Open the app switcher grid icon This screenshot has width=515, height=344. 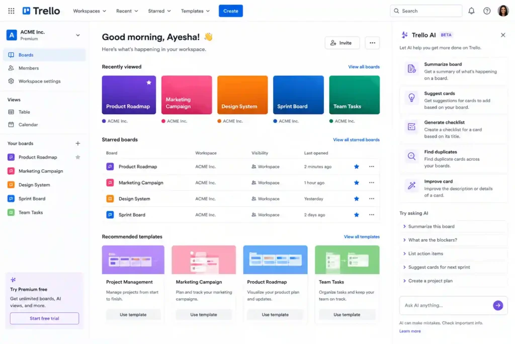point(11,11)
